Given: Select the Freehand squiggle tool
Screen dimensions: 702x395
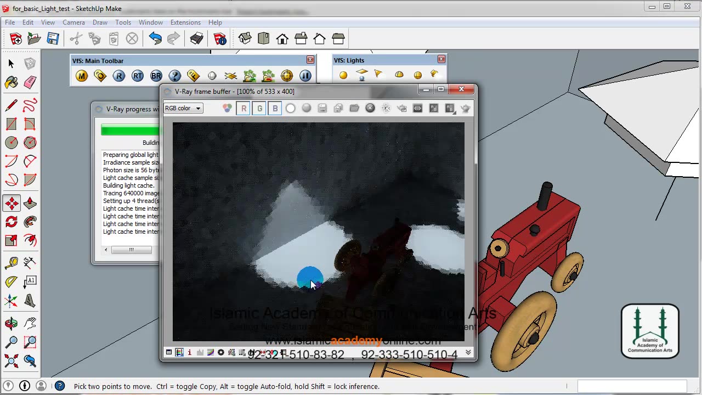Looking at the screenshot, I should [x=30, y=105].
